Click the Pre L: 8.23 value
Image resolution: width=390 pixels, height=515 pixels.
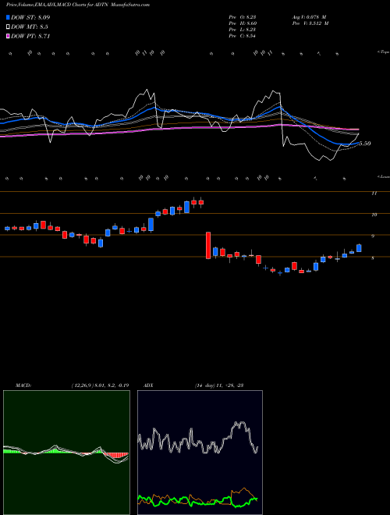[243, 30]
